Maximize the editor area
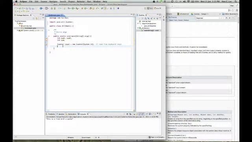This screenshot has width=252, height=142. (x=134, y=15)
